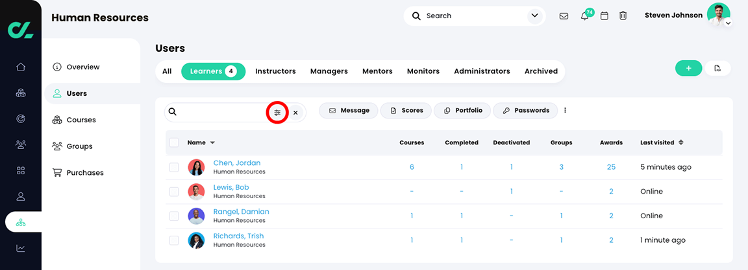Sort by Last visited column arrows
Screen dimensions: 748x270
pyautogui.click(x=680, y=142)
